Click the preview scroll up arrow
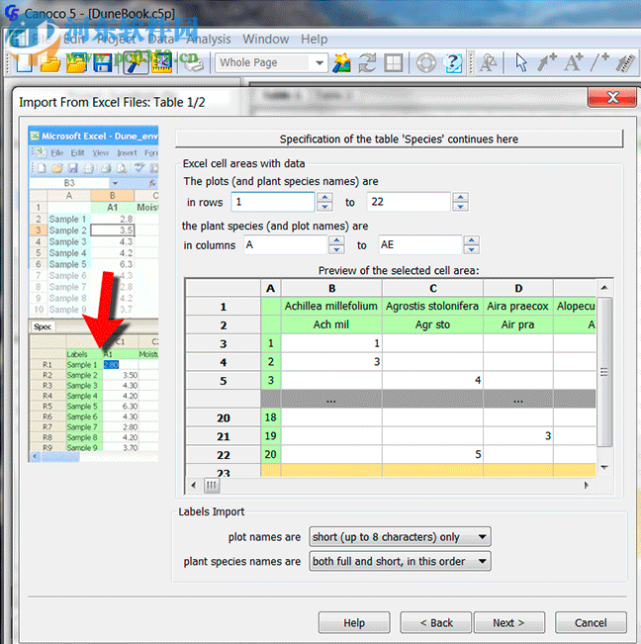641x644 pixels. (604, 288)
